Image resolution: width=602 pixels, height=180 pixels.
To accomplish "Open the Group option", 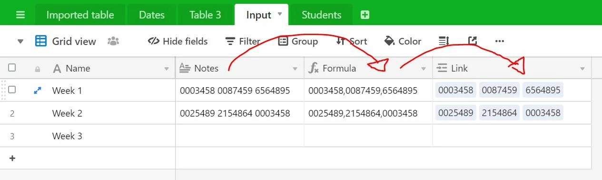I will point(298,41).
